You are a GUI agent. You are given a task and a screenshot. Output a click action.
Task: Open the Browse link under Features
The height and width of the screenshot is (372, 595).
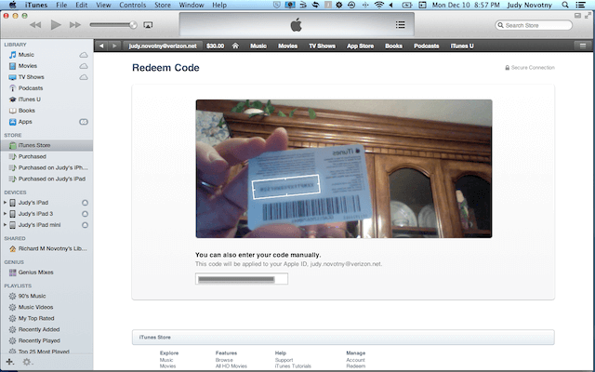tap(224, 360)
